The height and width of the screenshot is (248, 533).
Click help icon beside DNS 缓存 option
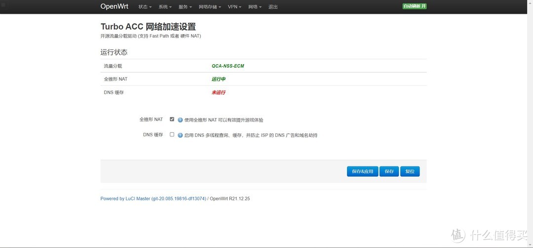180,135
